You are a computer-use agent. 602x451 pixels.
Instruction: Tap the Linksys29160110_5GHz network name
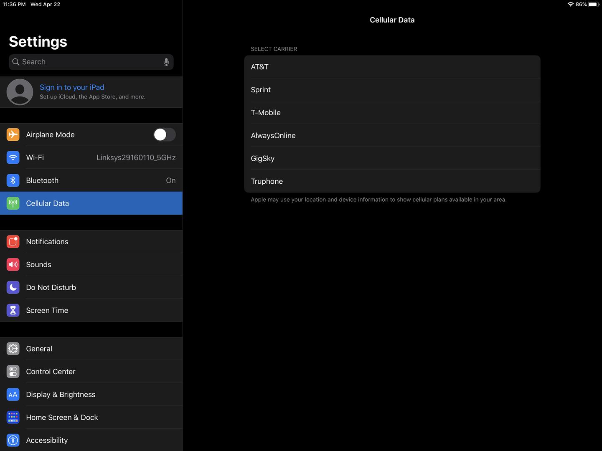point(136,157)
